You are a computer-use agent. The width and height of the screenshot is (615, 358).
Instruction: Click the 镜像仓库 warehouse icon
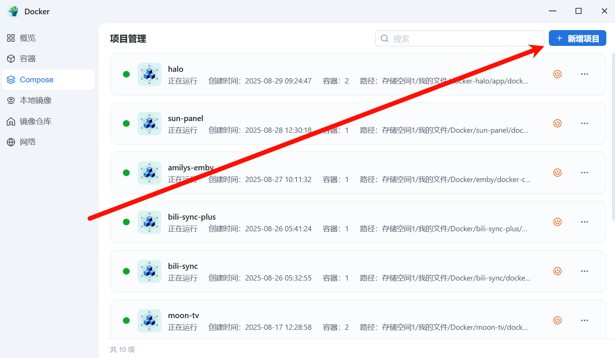pyautogui.click(x=11, y=121)
